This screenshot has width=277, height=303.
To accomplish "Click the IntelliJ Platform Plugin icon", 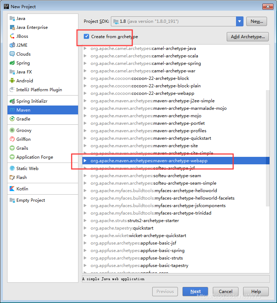I will pos(12,90).
